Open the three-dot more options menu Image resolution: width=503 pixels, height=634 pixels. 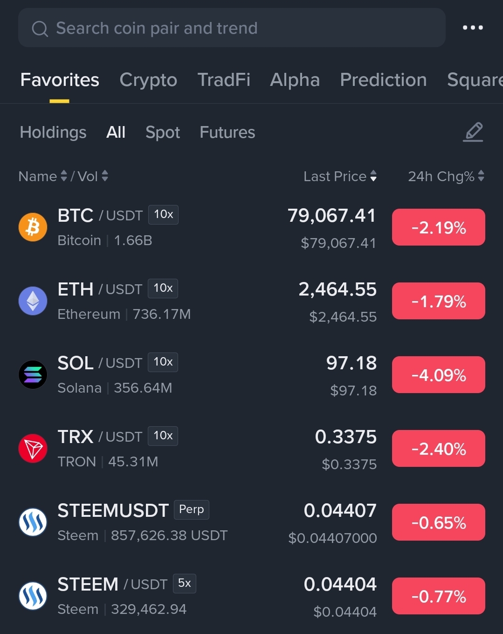tap(473, 28)
